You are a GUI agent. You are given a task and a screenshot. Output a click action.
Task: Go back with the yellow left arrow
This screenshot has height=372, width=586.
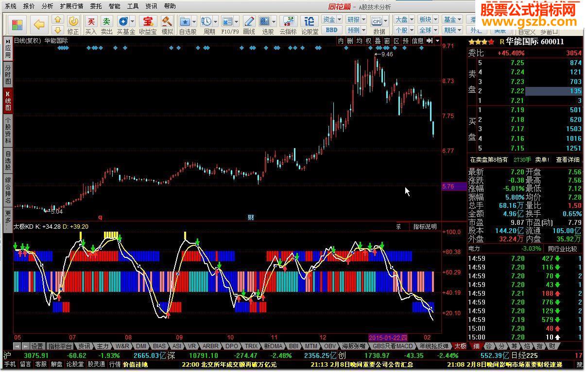39,25
